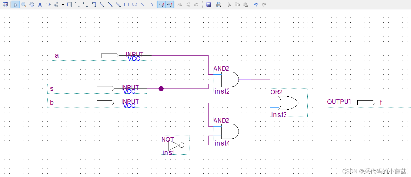Select the AND2 gate inst2
This screenshot has height=177, width=411.
point(230,79)
